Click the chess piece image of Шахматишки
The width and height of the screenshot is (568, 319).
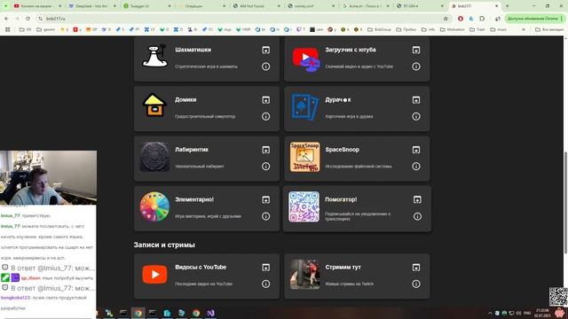(x=154, y=57)
